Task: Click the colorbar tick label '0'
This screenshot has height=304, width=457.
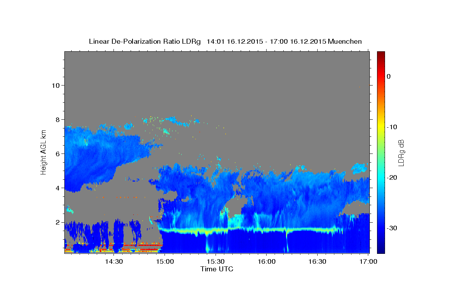Action: [x=389, y=76]
